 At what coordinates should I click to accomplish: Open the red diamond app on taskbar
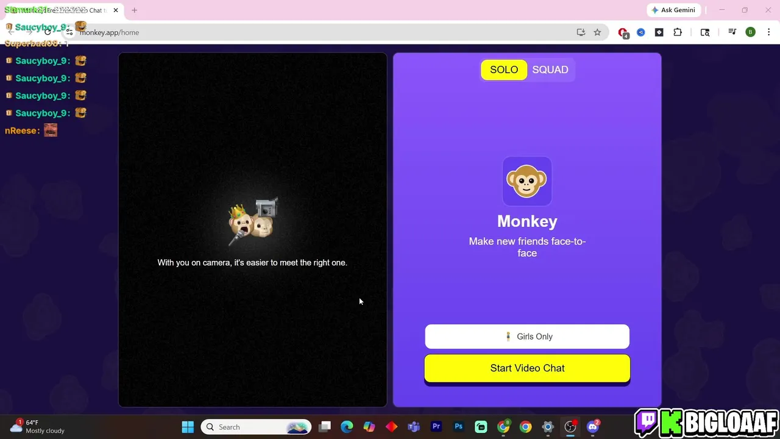coord(391,427)
